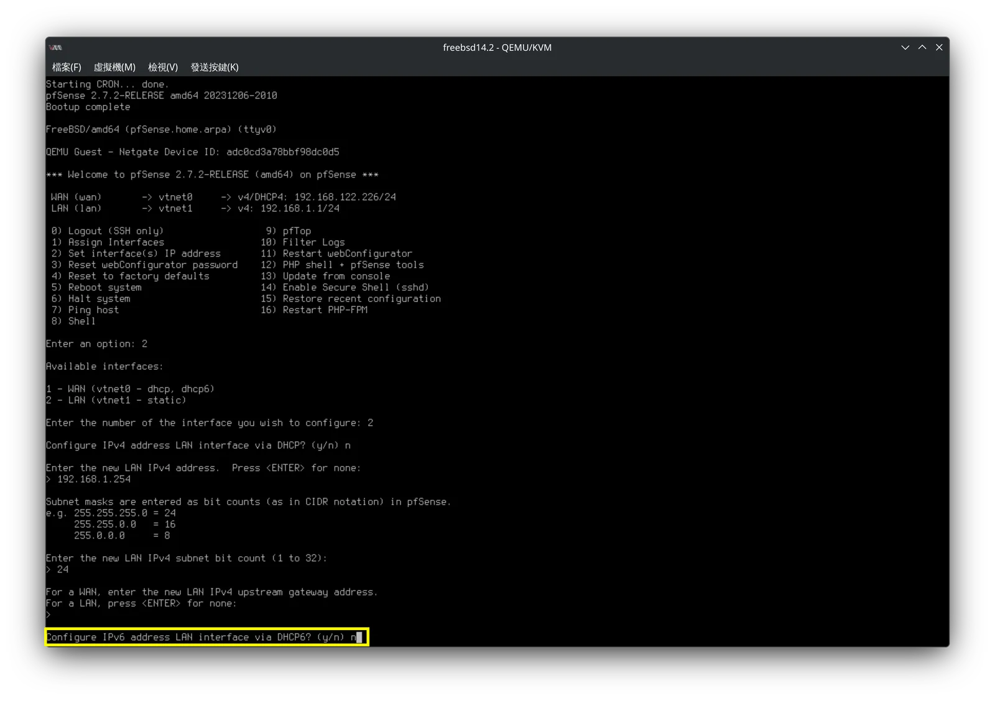Minimize the freebsd14.2 QEMU/KVM window
995x701 pixels.
click(905, 47)
